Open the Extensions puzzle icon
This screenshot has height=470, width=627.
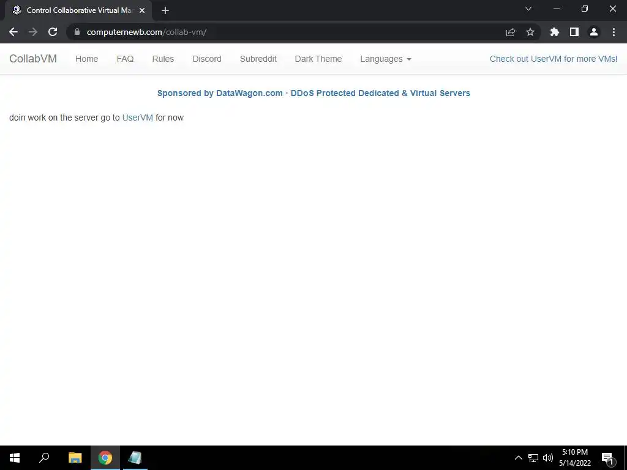pos(555,32)
